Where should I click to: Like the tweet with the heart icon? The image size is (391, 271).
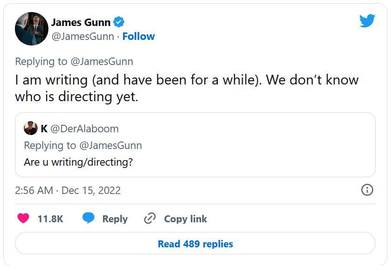23,219
